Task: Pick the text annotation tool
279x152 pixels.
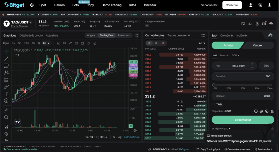Action: point(6,94)
